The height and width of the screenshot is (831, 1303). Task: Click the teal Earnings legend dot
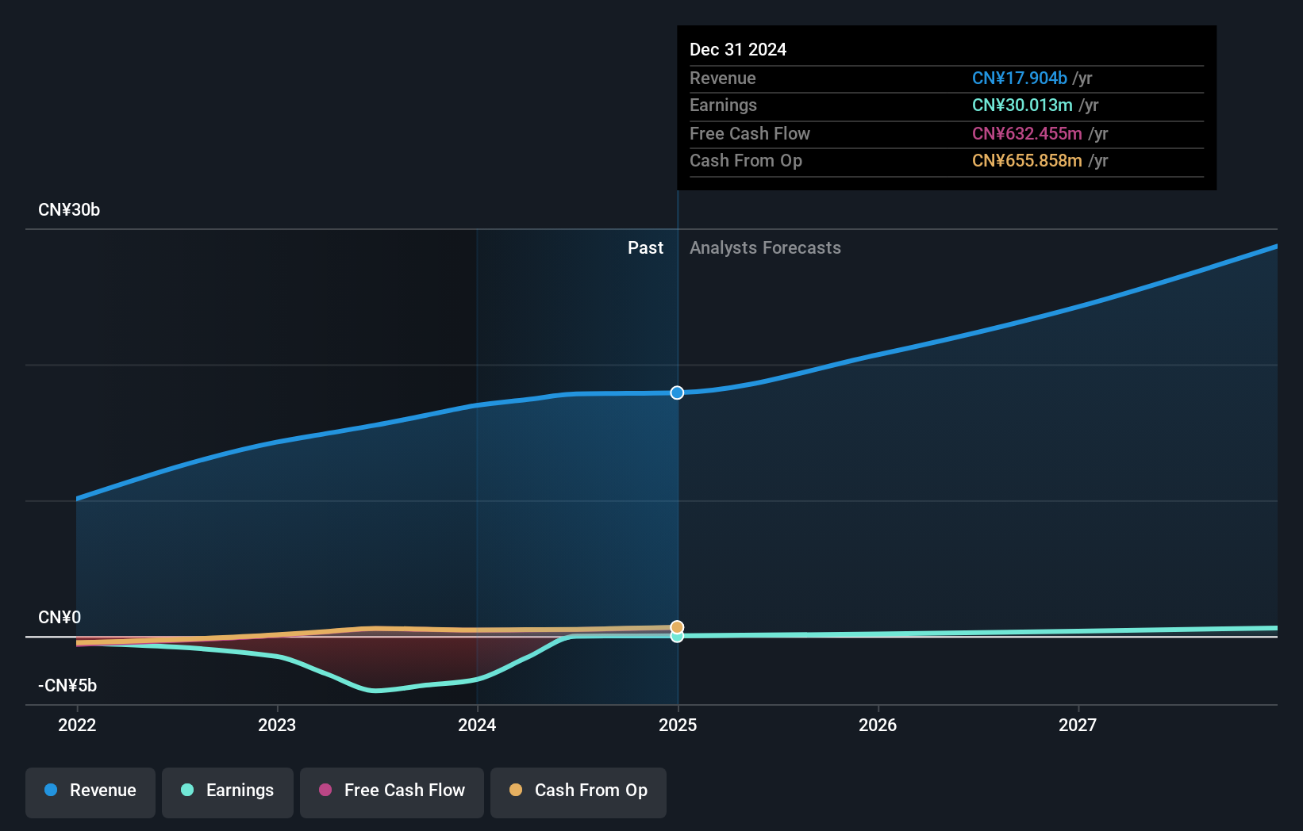187,791
